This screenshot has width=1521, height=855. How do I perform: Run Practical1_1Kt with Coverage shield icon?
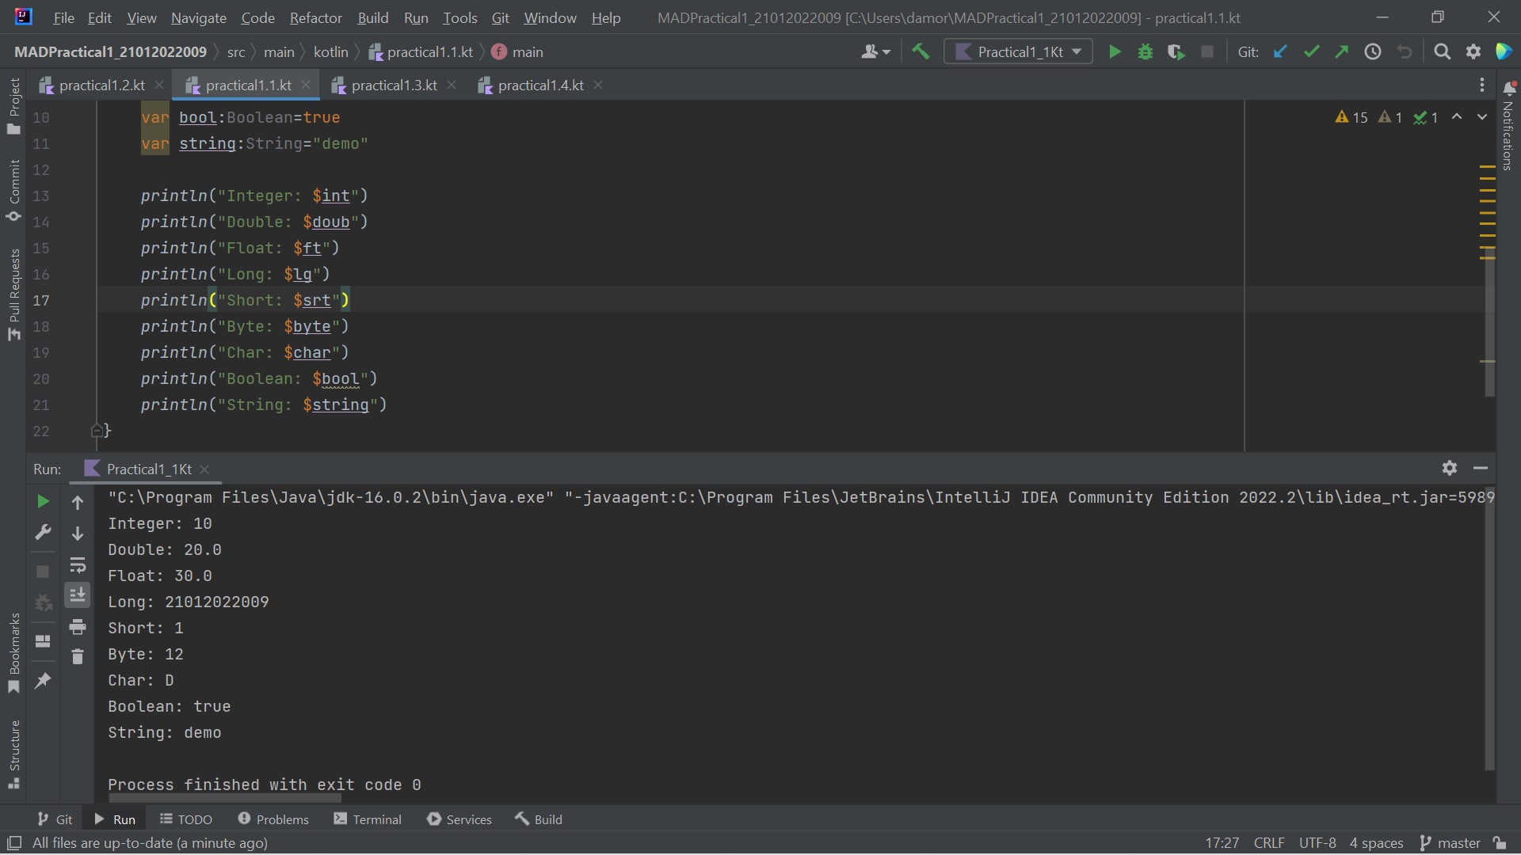(1176, 51)
